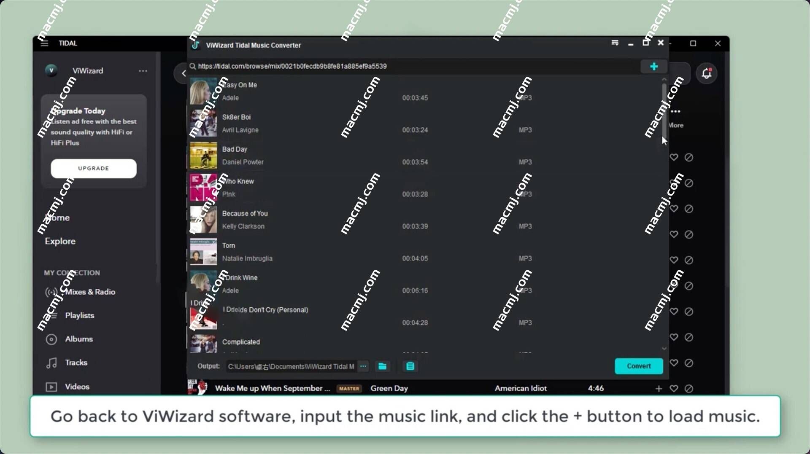810x454 pixels.
Task: Click the MP3 format label for Bad Day
Action: 525,162
